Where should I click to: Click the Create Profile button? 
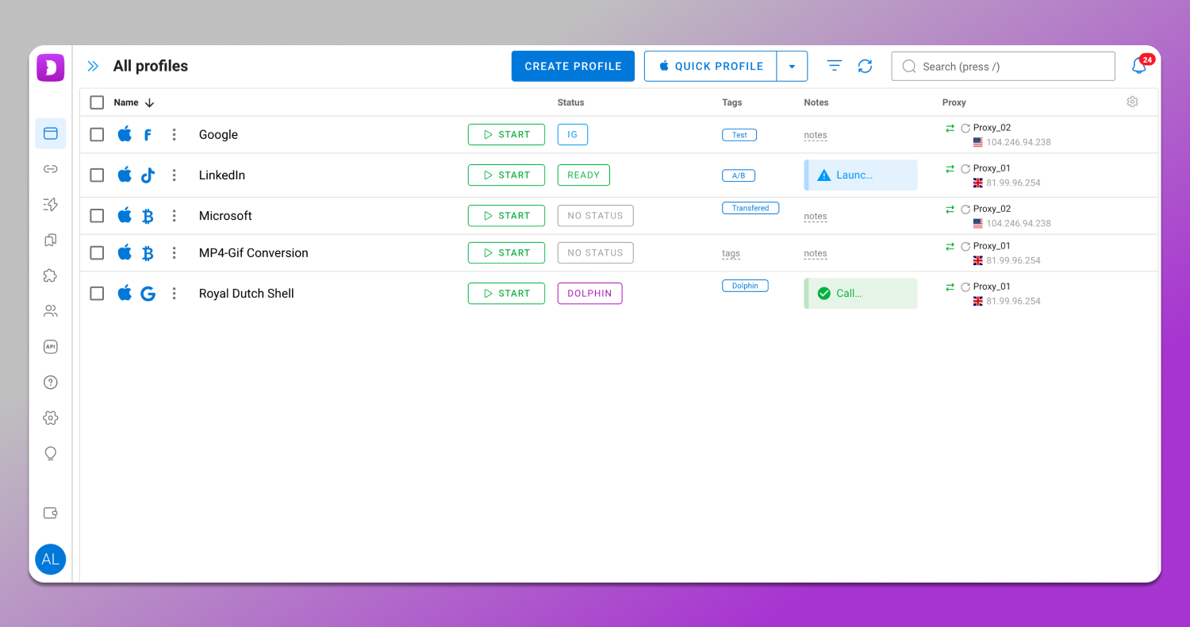573,67
